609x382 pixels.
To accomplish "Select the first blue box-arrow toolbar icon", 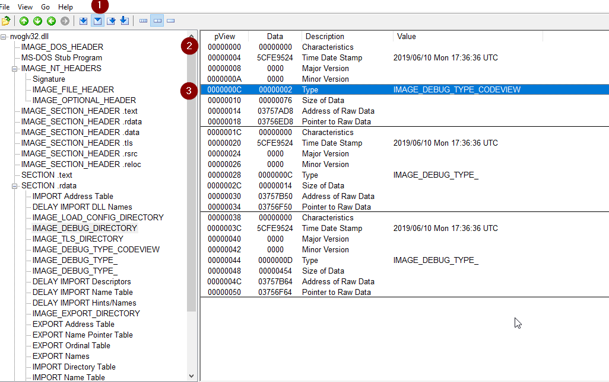I will tap(84, 20).
